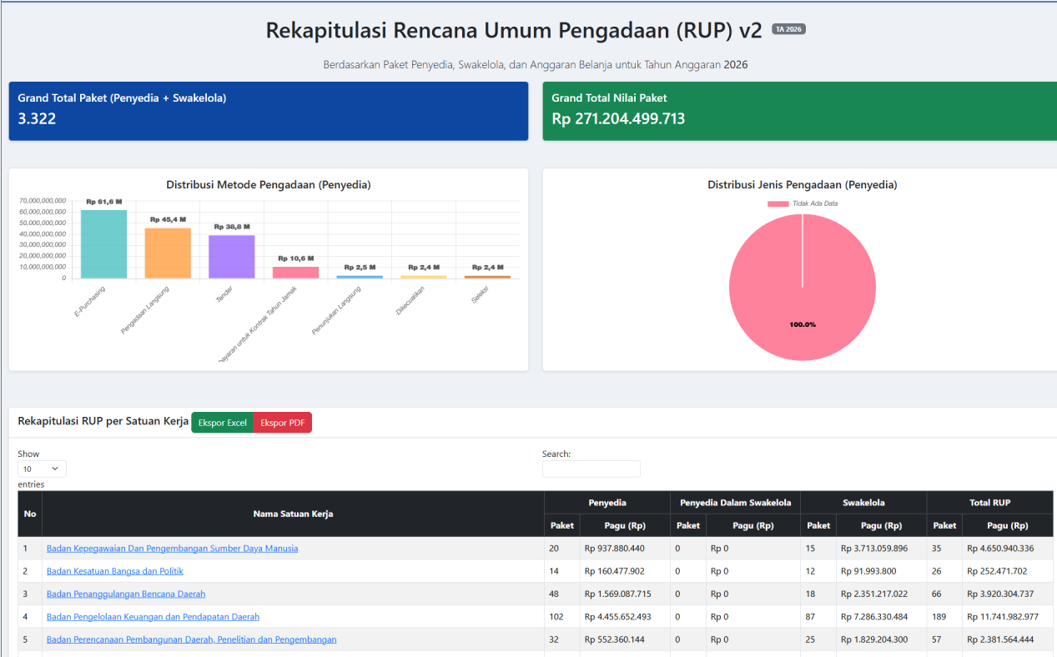Click the Ekspor PDF button
Image resolution: width=1057 pixels, height=657 pixels.
tap(283, 423)
